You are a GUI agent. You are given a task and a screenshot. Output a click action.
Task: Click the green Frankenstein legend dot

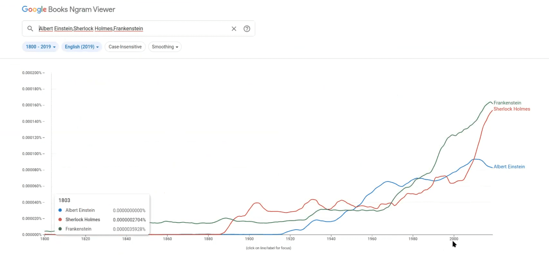pos(60,229)
